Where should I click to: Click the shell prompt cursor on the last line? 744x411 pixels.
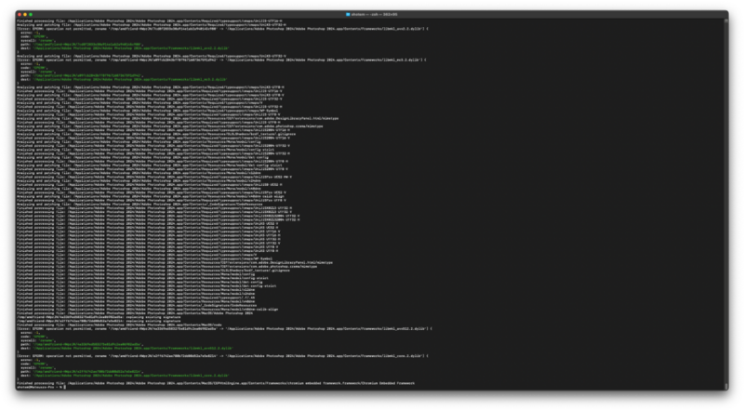[64, 387]
